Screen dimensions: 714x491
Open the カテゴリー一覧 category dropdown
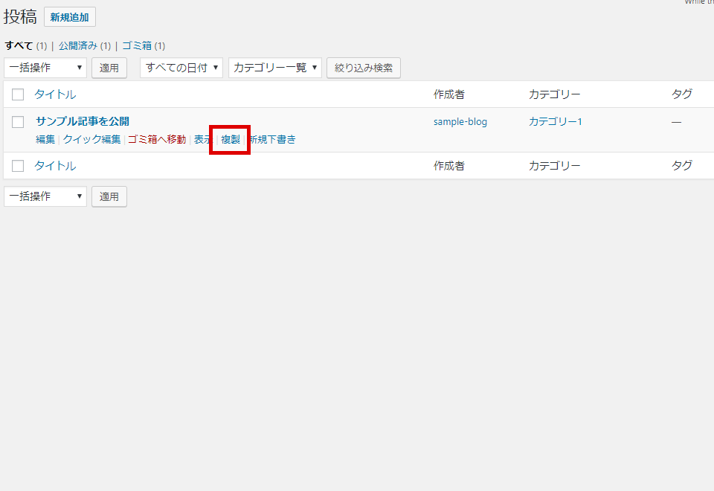tap(275, 67)
